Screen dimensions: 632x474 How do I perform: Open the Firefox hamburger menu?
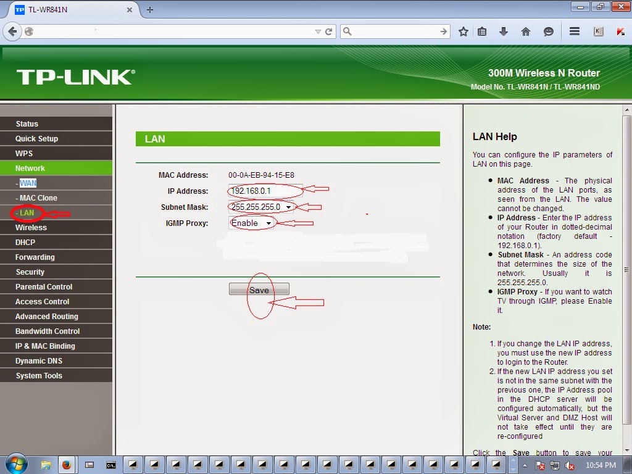(x=575, y=31)
